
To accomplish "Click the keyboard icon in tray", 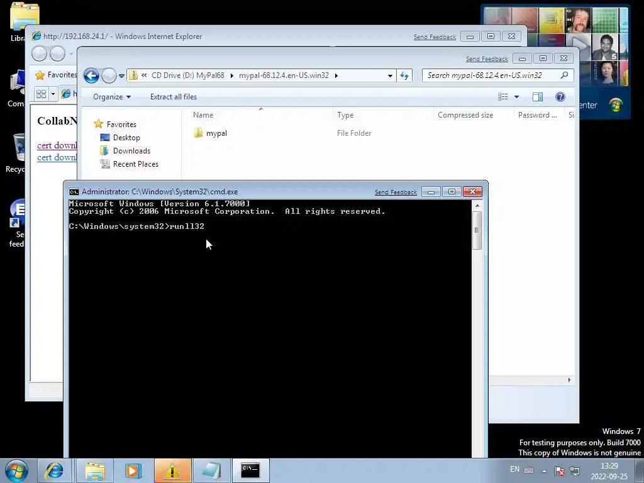I will [x=529, y=470].
